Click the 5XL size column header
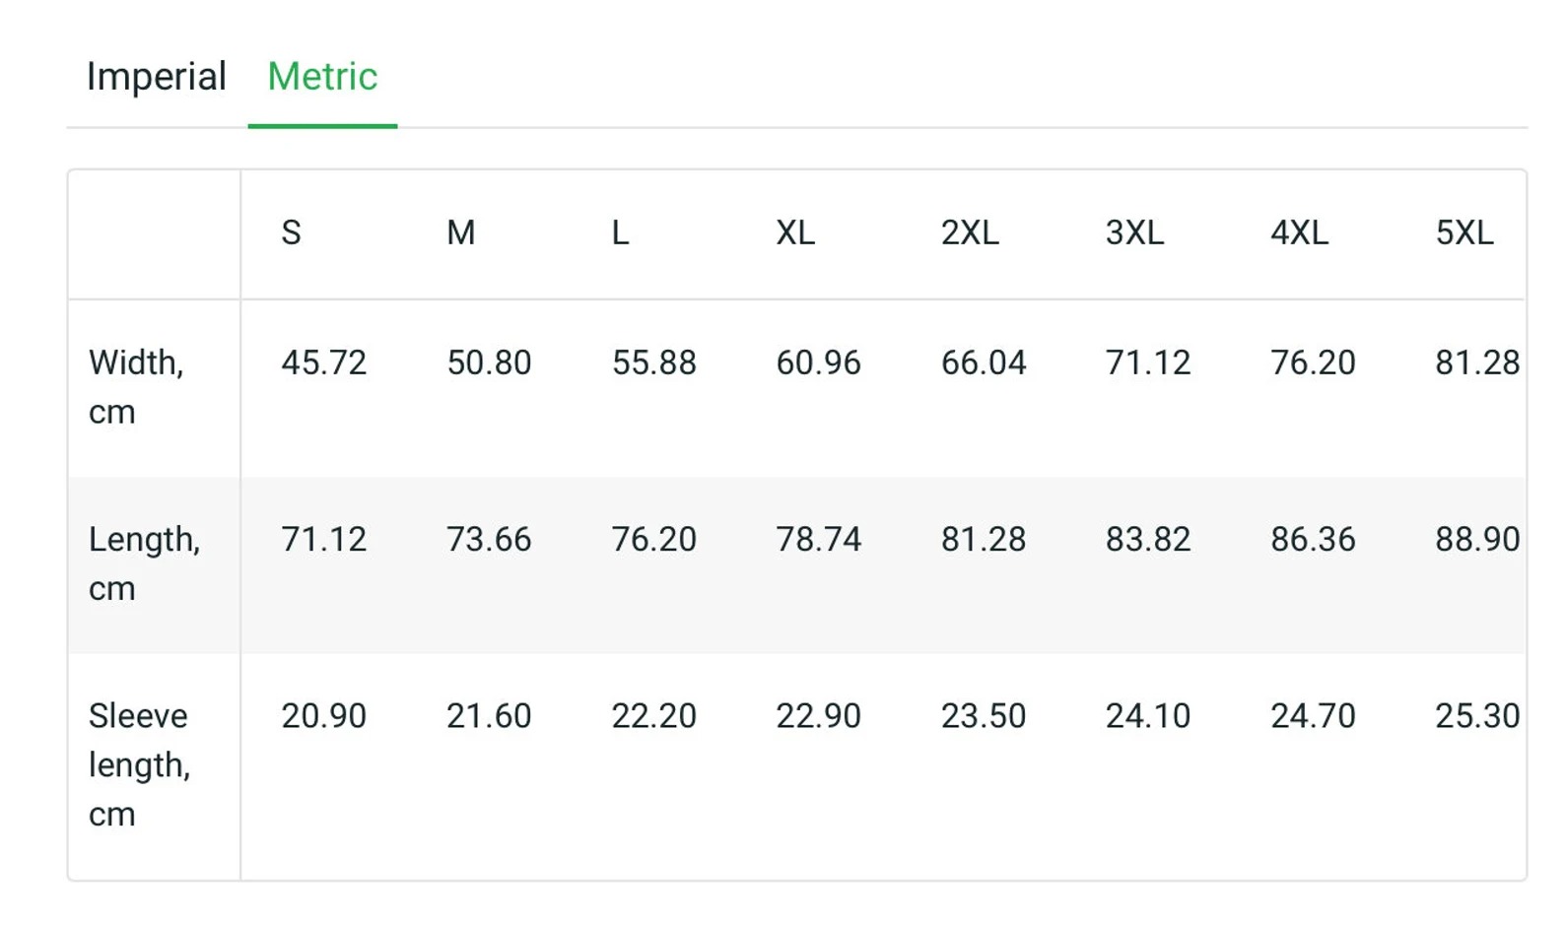 coord(1464,233)
